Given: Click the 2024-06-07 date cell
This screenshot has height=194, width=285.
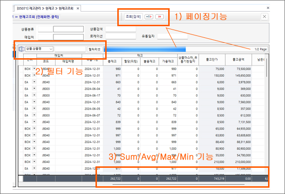Looking at the screenshot, I should click(x=92, y=115).
